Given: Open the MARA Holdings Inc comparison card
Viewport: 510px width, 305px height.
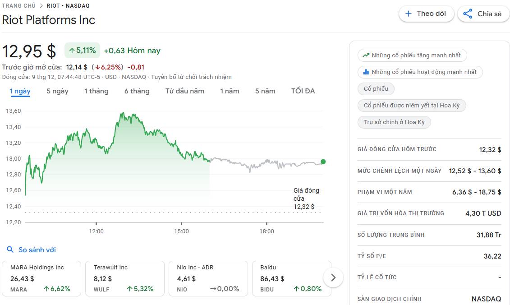Looking at the screenshot, I should pyautogui.click(x=41, y=279).
